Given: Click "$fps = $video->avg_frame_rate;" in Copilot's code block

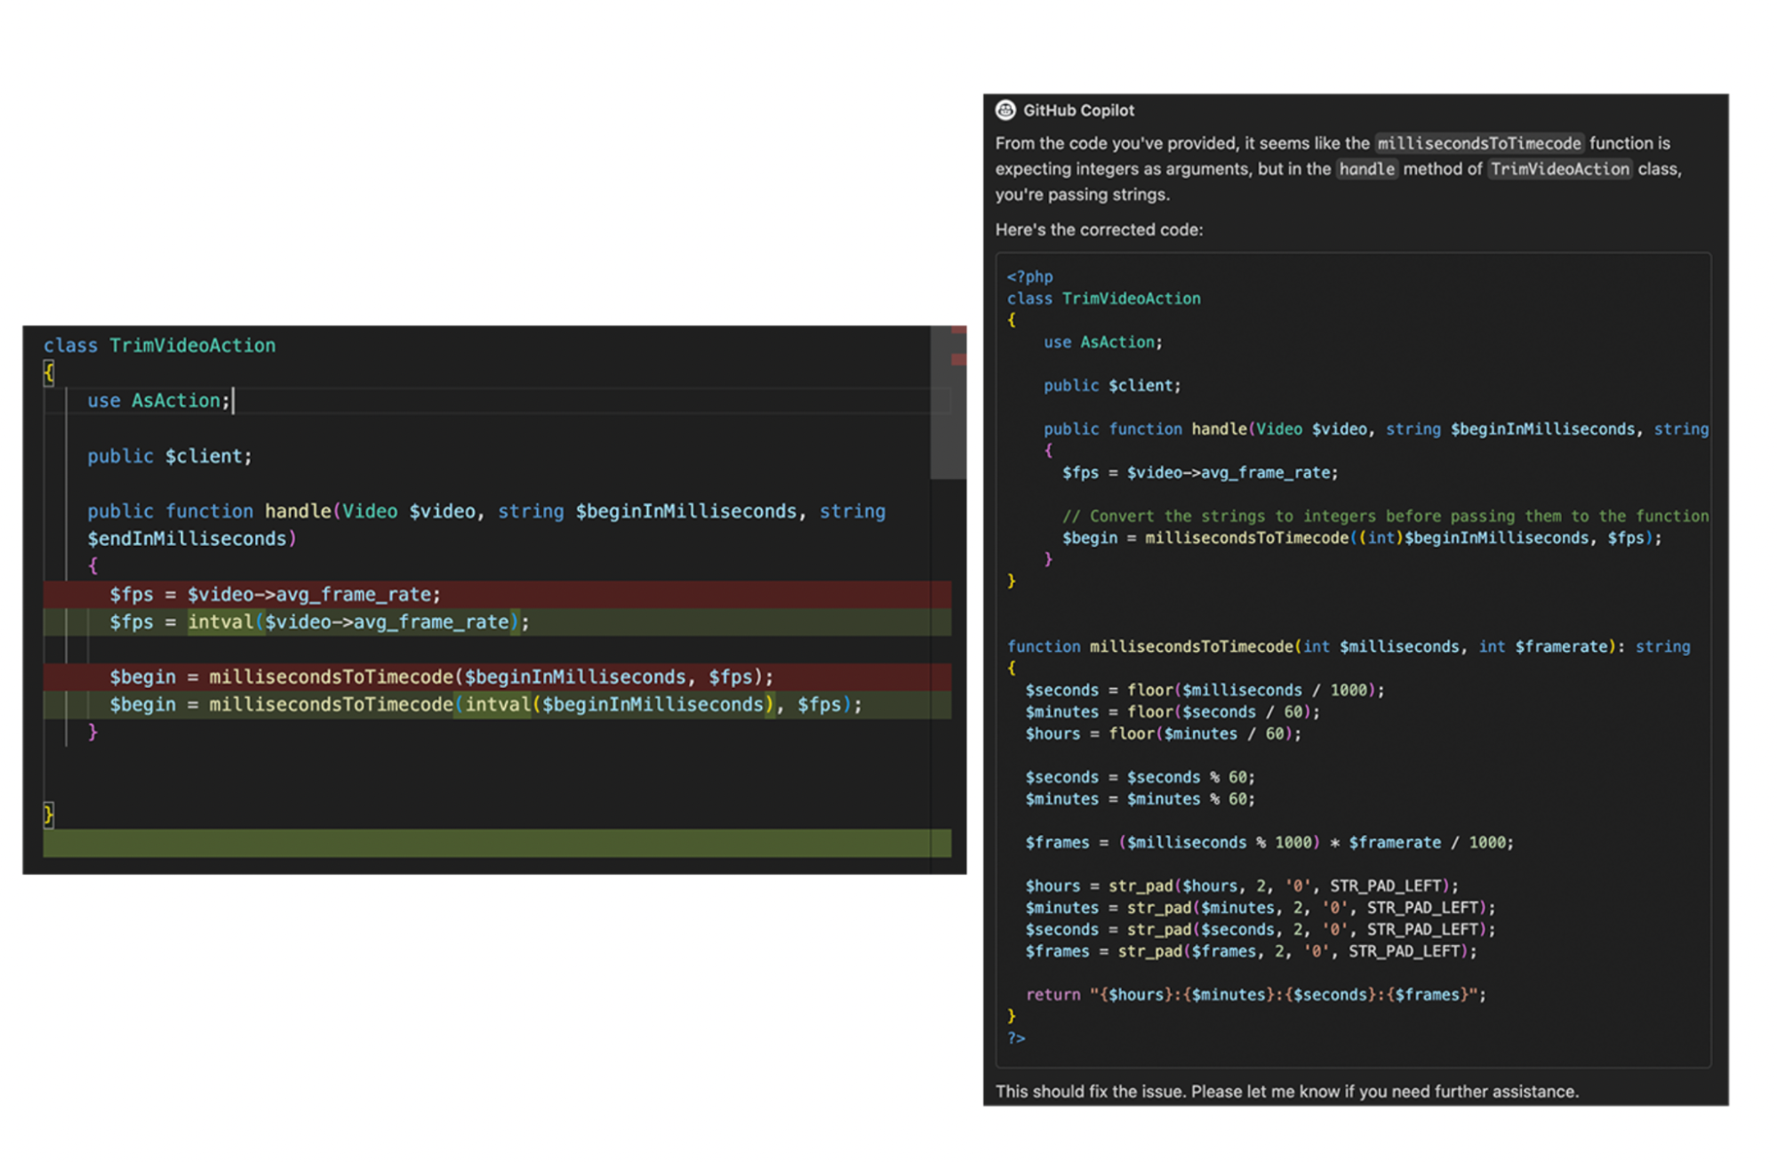Looking at the screenshot, I should click(1200, 473).
